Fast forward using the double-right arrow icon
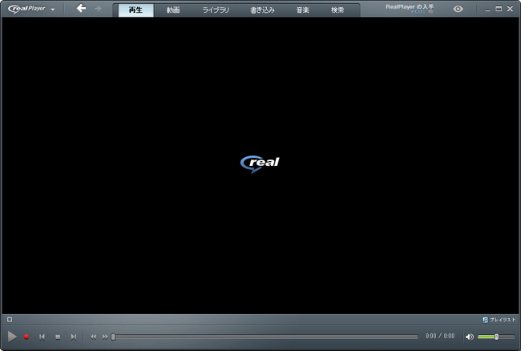Image resolution: width=521 pixels, height=351 pixels. pyautogui.click(x=105, y=337)
